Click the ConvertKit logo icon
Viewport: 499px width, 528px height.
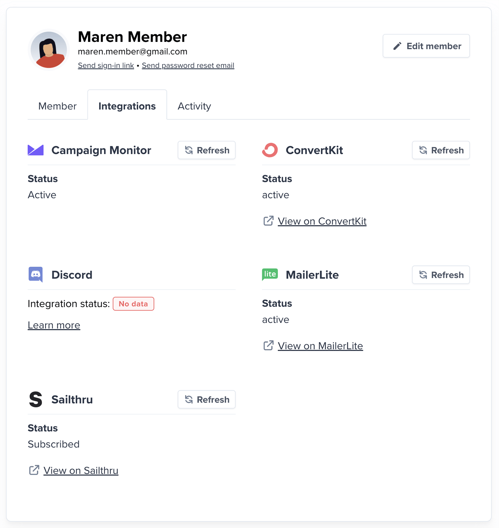270,150
